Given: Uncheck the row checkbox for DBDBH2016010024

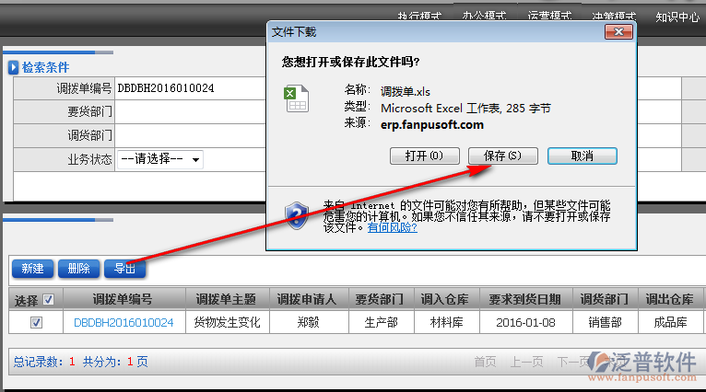Looking at the screenshot, I should coord(36,322).
